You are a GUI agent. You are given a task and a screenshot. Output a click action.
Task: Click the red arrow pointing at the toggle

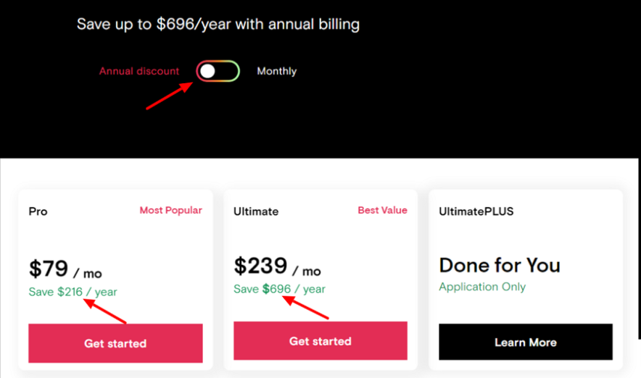(x=168, y=96)
